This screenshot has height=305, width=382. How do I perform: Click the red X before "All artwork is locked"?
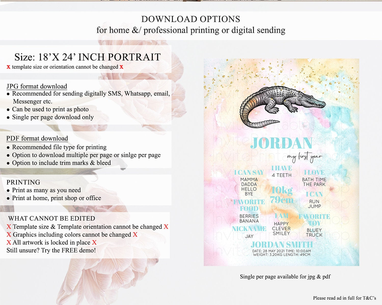pos(9,242)
